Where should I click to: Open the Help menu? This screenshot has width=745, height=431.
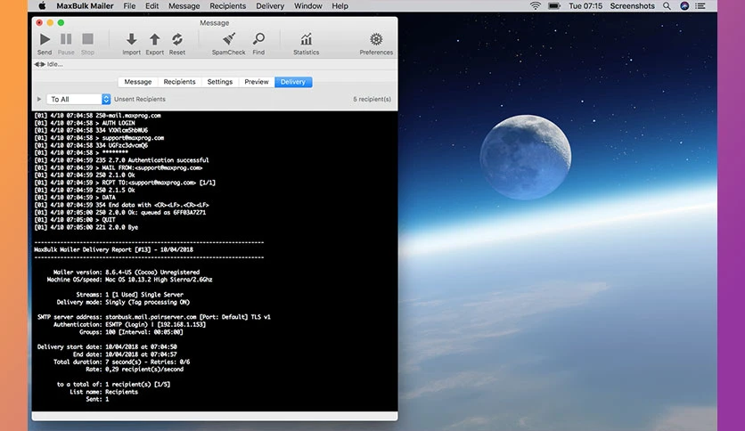(x=340, y=6)
